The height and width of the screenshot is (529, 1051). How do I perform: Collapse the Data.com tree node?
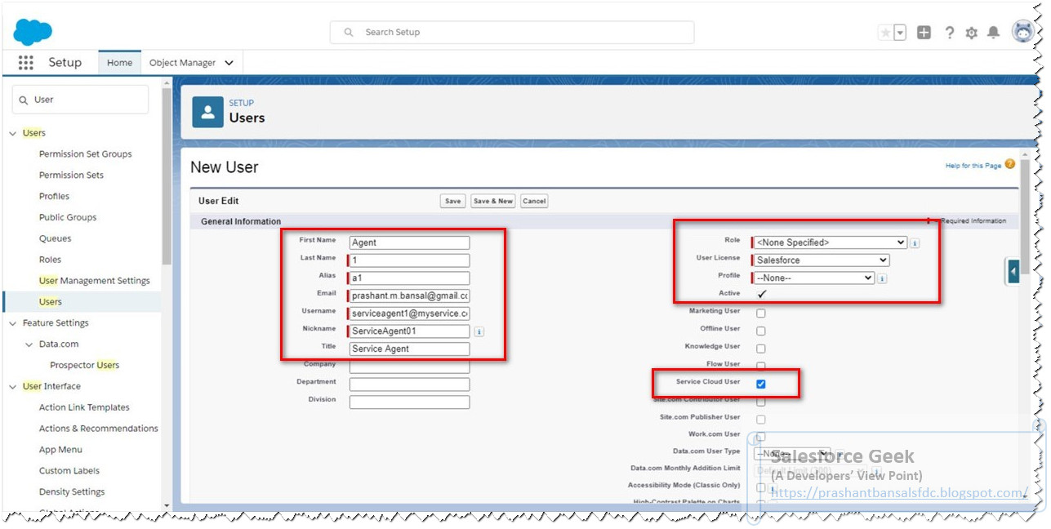click(x=29, y=345)
